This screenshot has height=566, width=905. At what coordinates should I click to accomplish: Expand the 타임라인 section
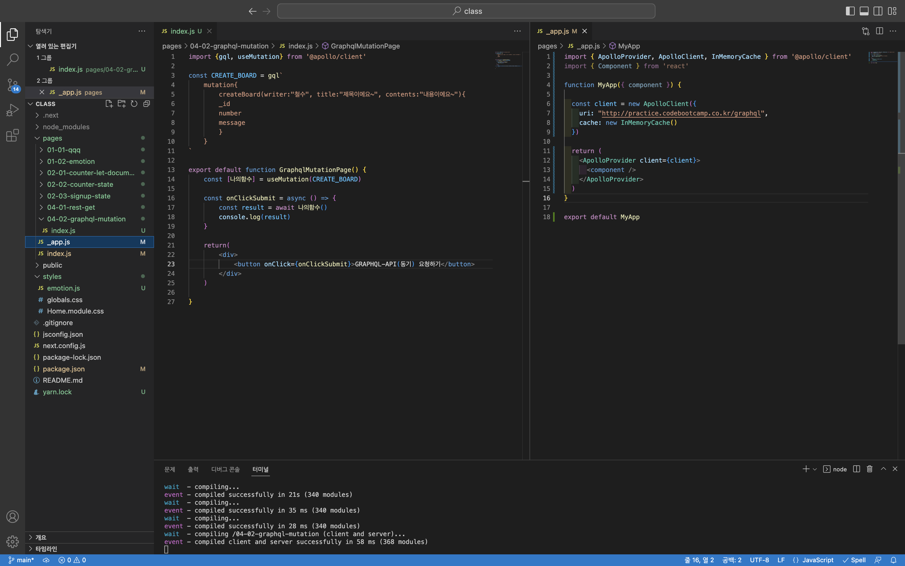(89, 549)
